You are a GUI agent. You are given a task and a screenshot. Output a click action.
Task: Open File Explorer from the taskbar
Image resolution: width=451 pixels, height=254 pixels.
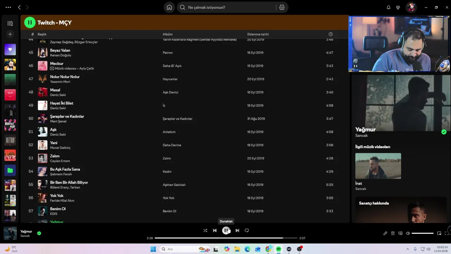(x=237, y=249)
